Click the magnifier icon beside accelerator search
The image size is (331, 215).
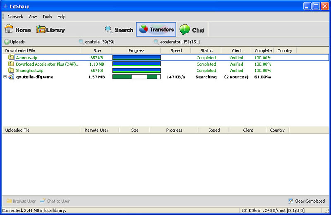tap(156, 42)
